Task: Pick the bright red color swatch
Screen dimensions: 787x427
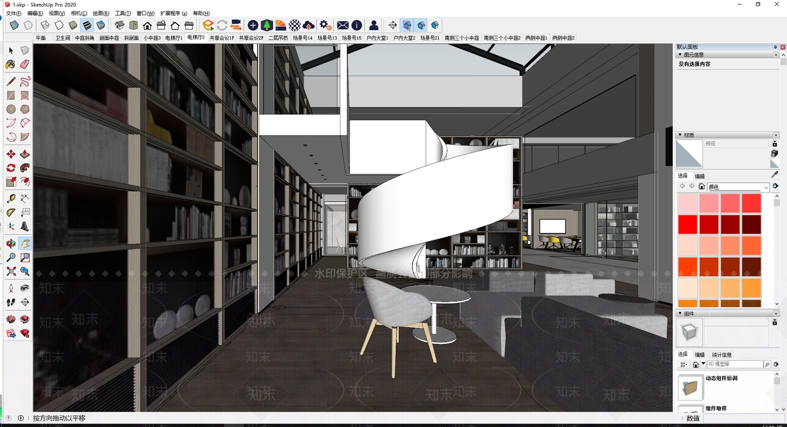Action: click(688, 225)
